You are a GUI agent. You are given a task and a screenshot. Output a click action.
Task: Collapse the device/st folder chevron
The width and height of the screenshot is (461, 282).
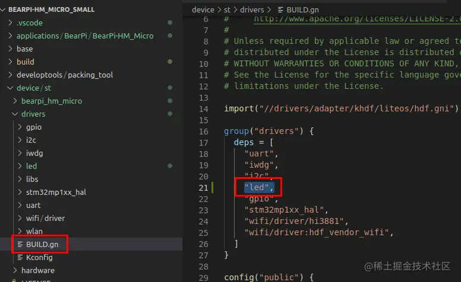click(11, 88)
